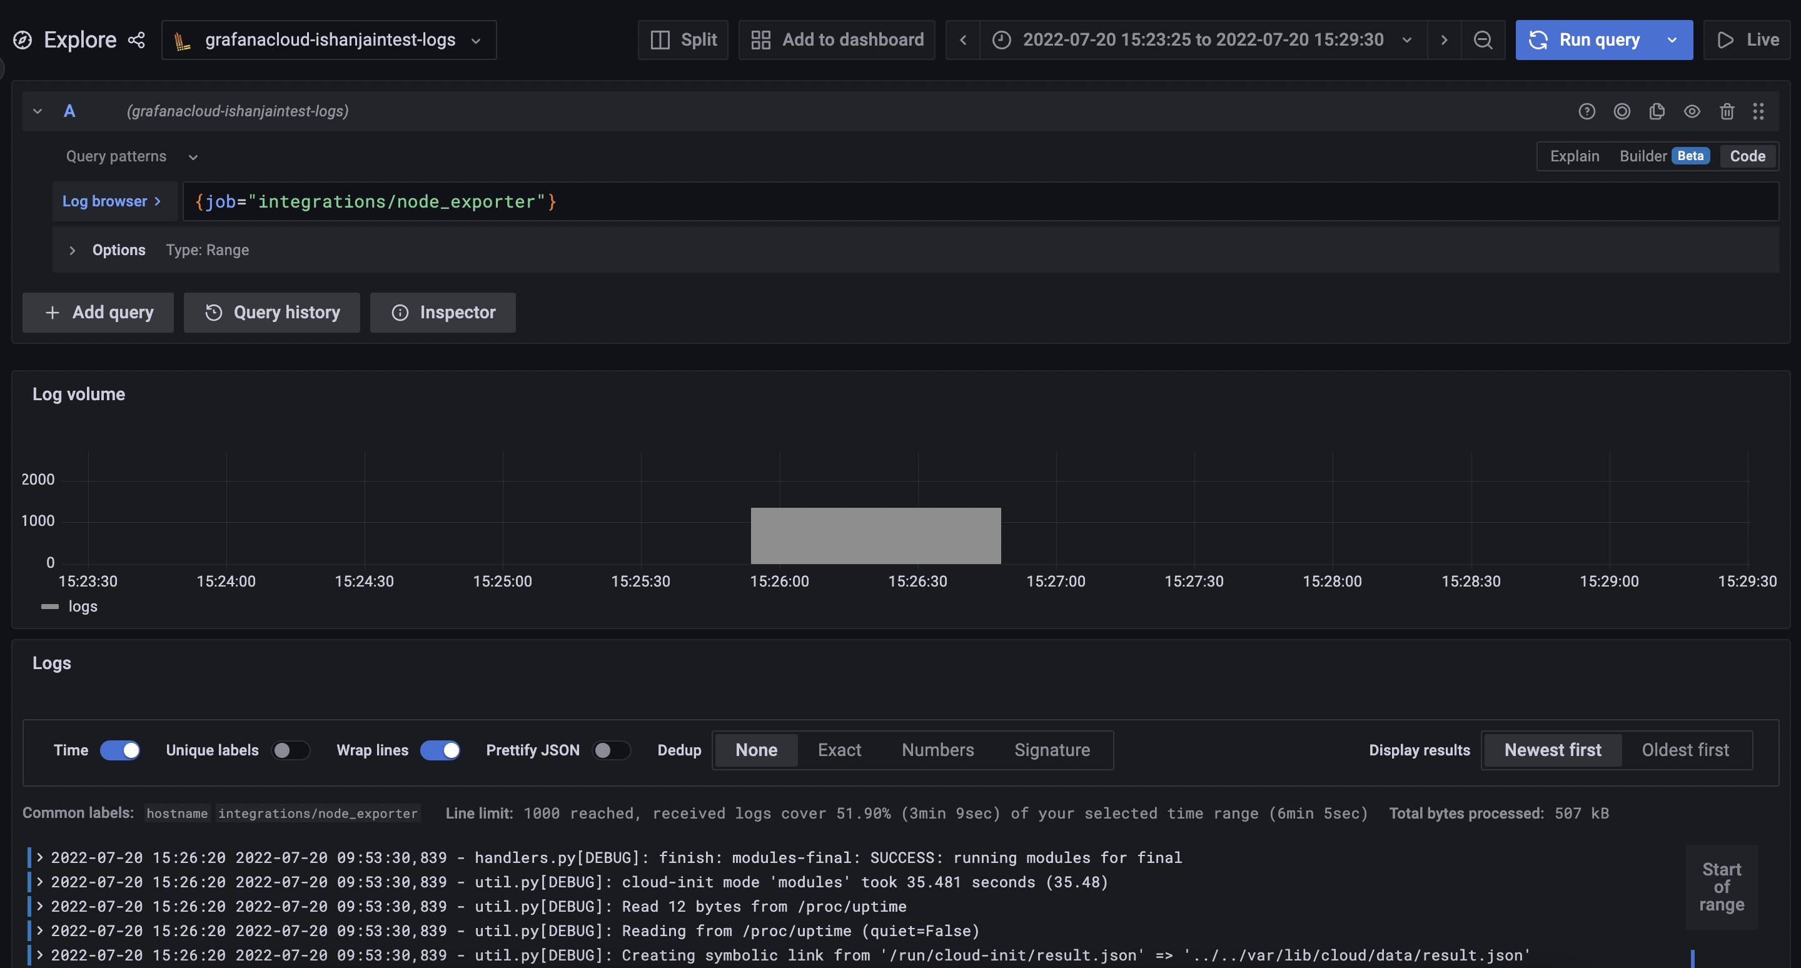
Task: Delete query A with trash icon
Action: [1726, 111]
